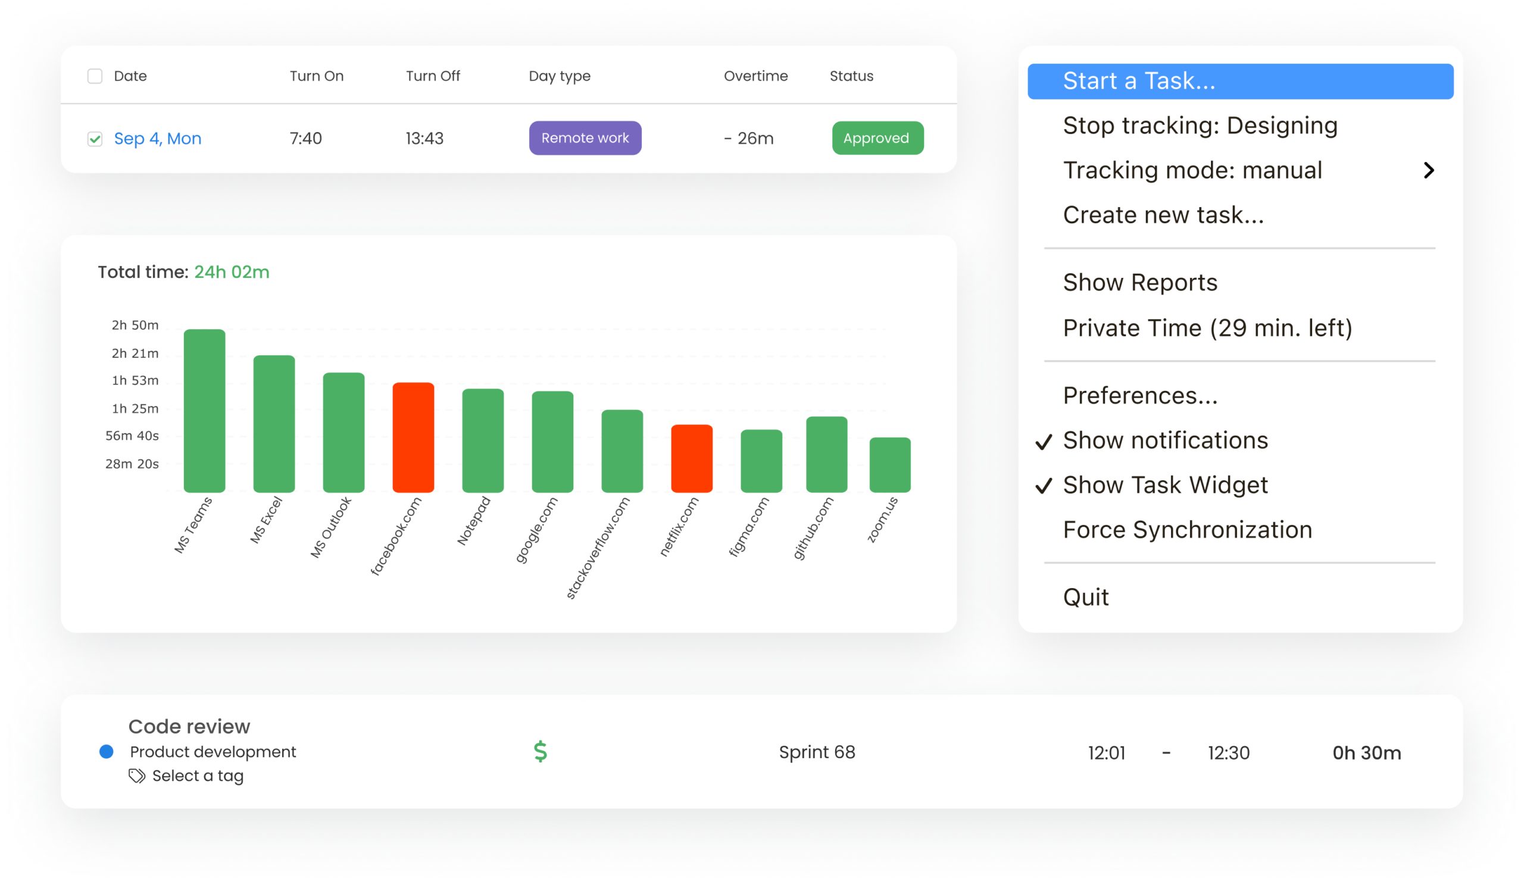
Task: Click the Approved status icon
Action: 877,138
